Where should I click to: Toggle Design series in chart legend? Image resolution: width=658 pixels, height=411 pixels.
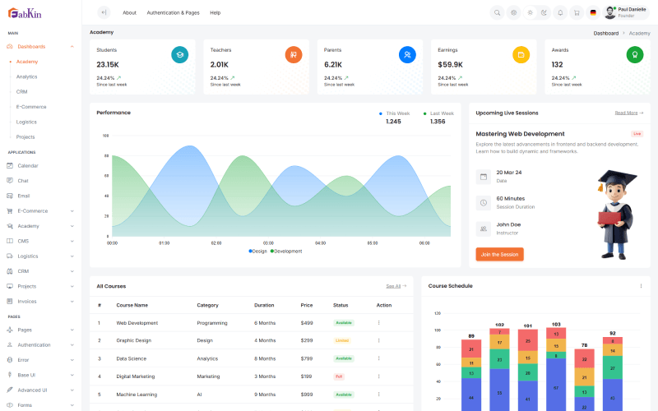258,252
